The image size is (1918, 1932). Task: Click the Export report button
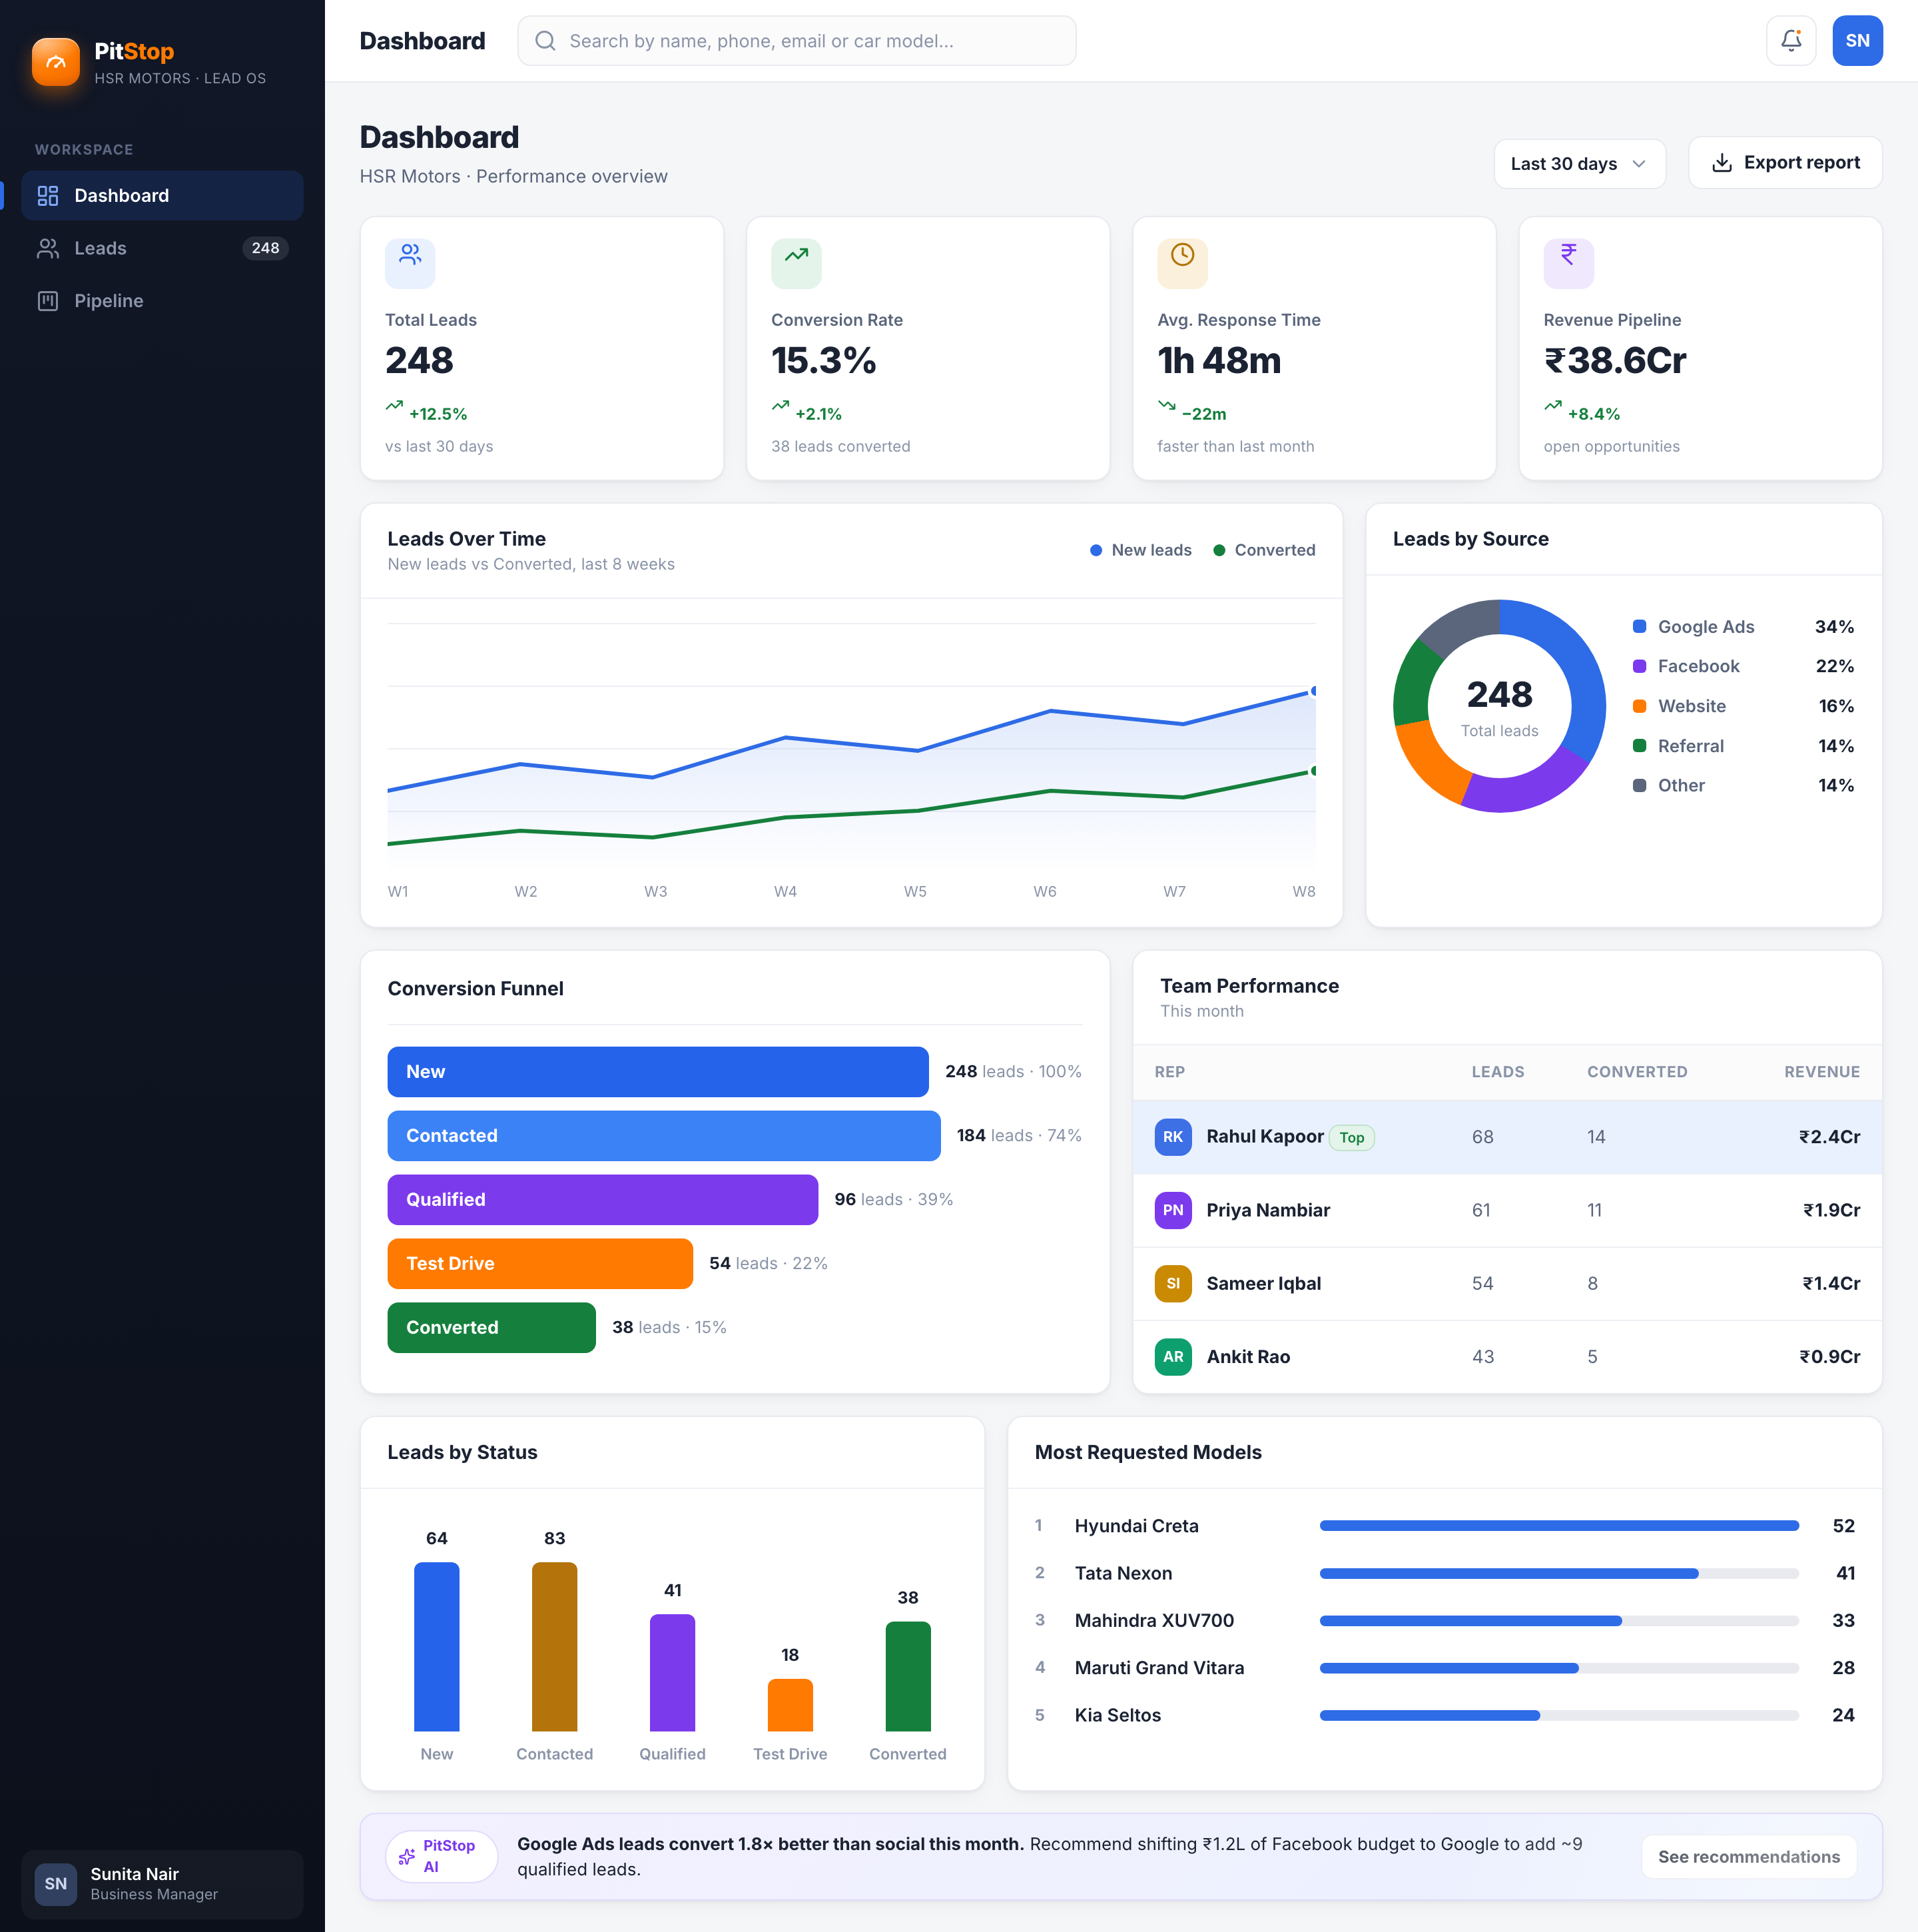tap(1785, 163)
